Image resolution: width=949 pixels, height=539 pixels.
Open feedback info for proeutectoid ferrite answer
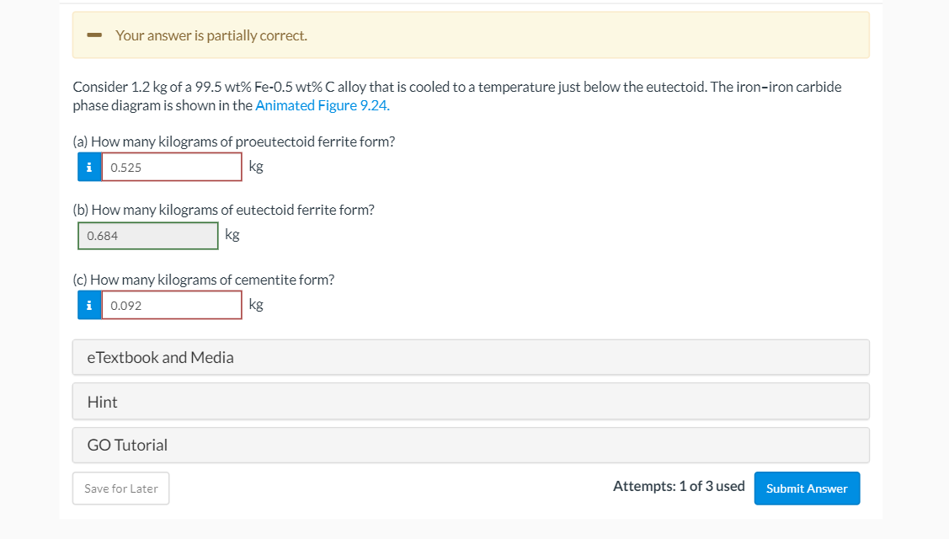click(88, 166)
